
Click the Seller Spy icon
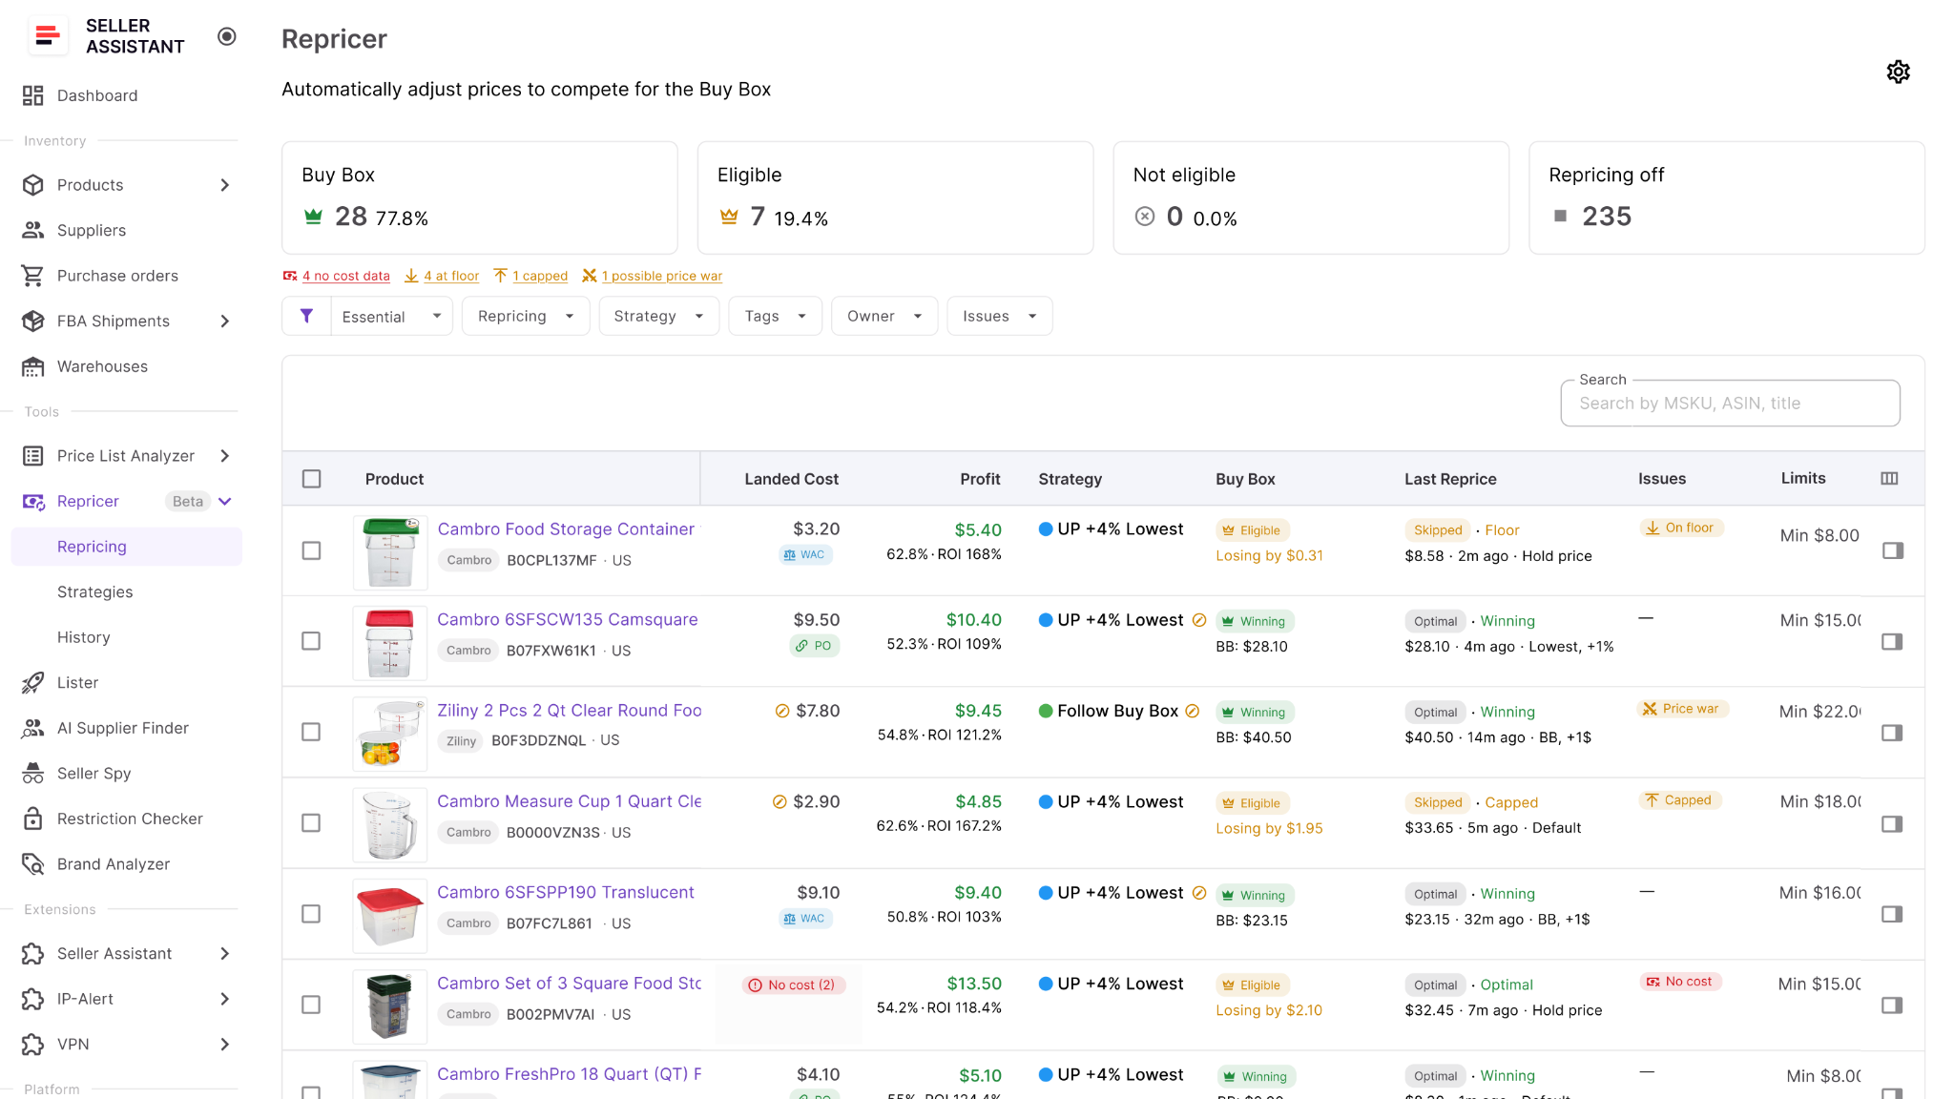click(x=33, y=773)
